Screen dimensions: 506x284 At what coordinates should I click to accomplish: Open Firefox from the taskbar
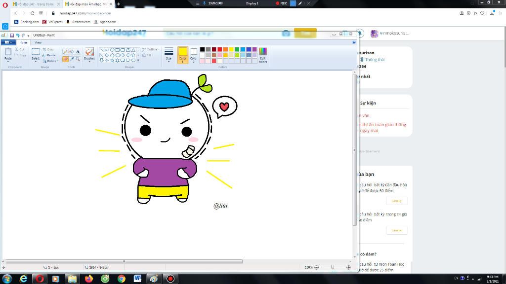(x=89, y=279)
